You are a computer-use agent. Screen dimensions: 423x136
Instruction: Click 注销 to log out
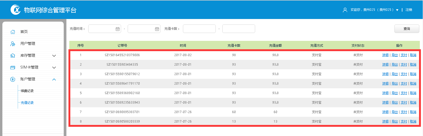click(409, 10)
